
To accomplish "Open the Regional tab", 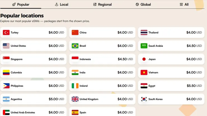I will tap(103, 4).
